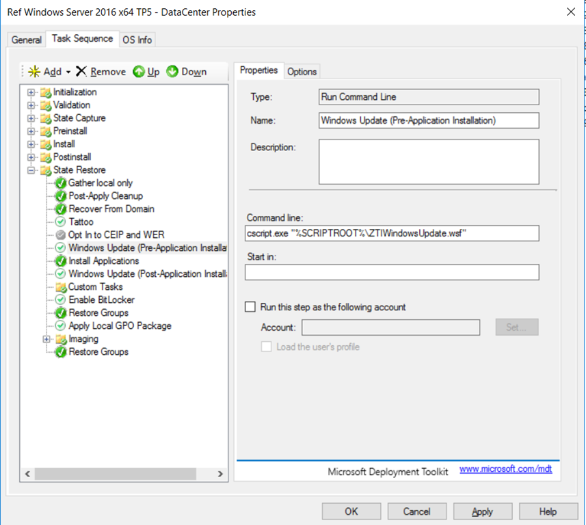Expand the Imaging folder node

46,339
